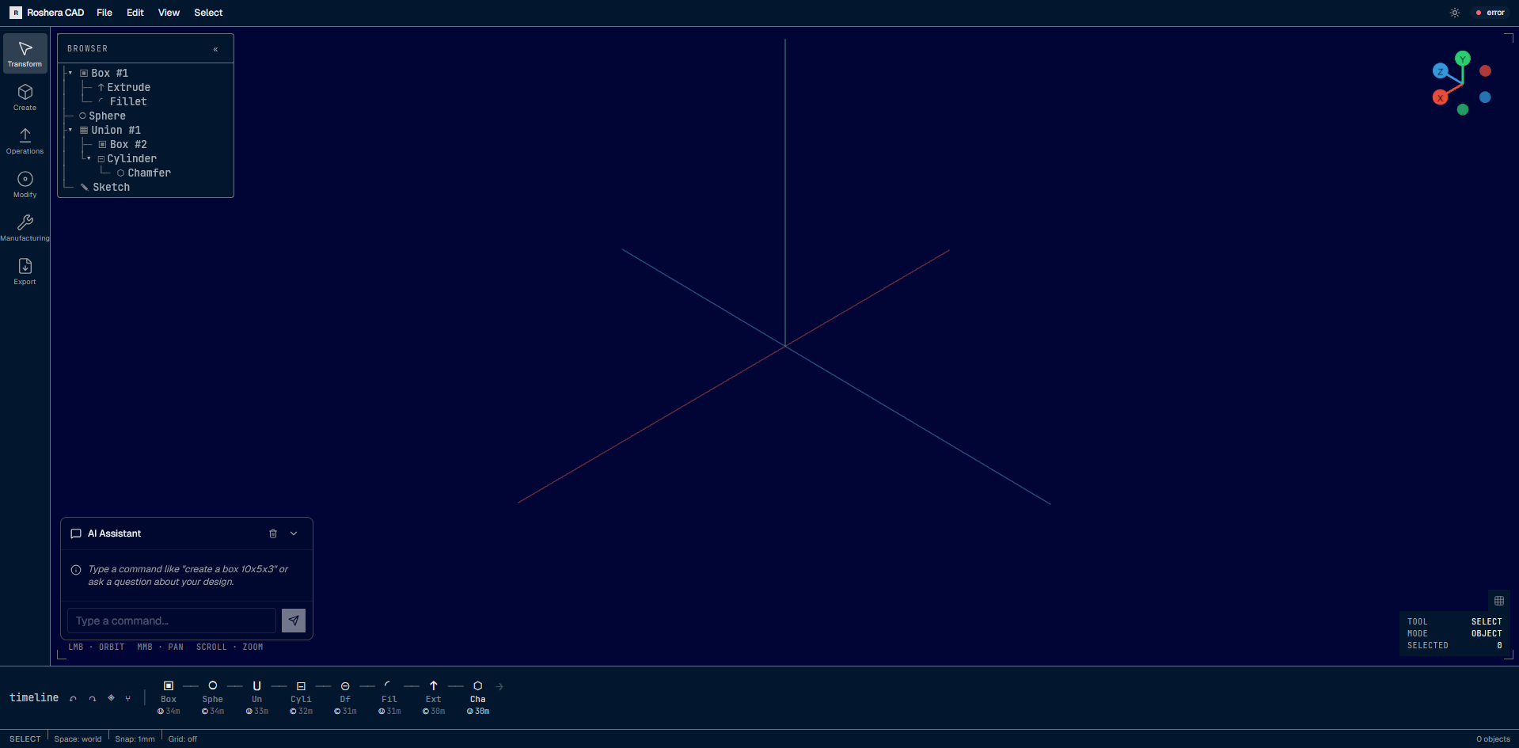Toggle light/dark theme sun icon
This screenshot has height=748, width=1519.
click(1455, 13)
